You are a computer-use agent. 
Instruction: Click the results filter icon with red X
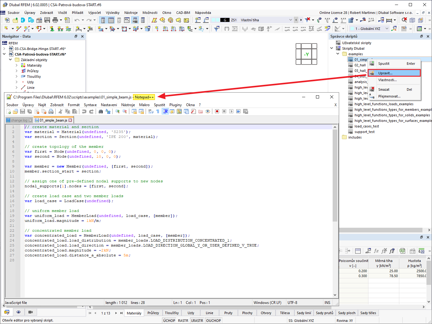pyautogui.click(x=308, y=20)
